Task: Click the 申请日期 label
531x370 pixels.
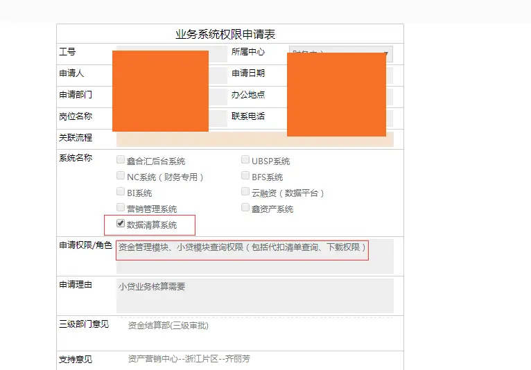Action: click(x=248, y=73)
